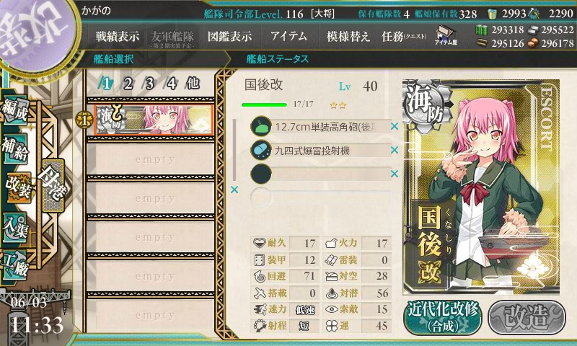Image resolution: width=577 pixels, height=346 pixels.
Task: Click the Type 94 depth charge projector icon
Action: tap(261, 150)
